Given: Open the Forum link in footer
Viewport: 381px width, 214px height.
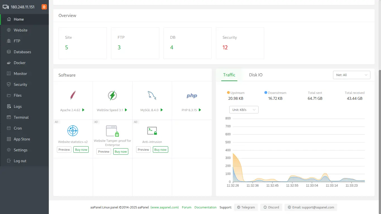Looking at the screenshot, I should click(x=187, y=207).
